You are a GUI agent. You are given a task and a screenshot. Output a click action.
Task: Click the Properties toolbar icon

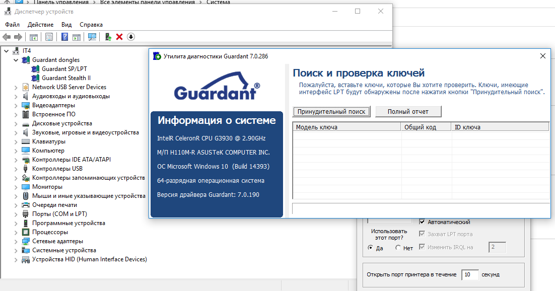tap(49, 37)
